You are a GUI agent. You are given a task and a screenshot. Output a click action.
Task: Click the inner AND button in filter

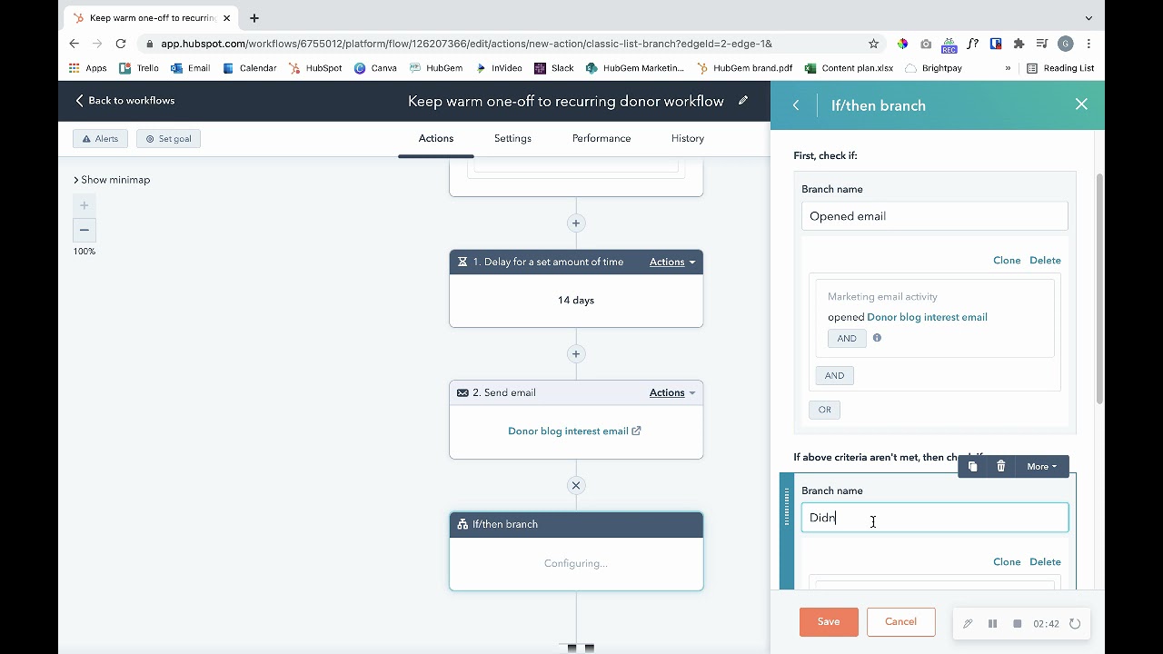847,338
